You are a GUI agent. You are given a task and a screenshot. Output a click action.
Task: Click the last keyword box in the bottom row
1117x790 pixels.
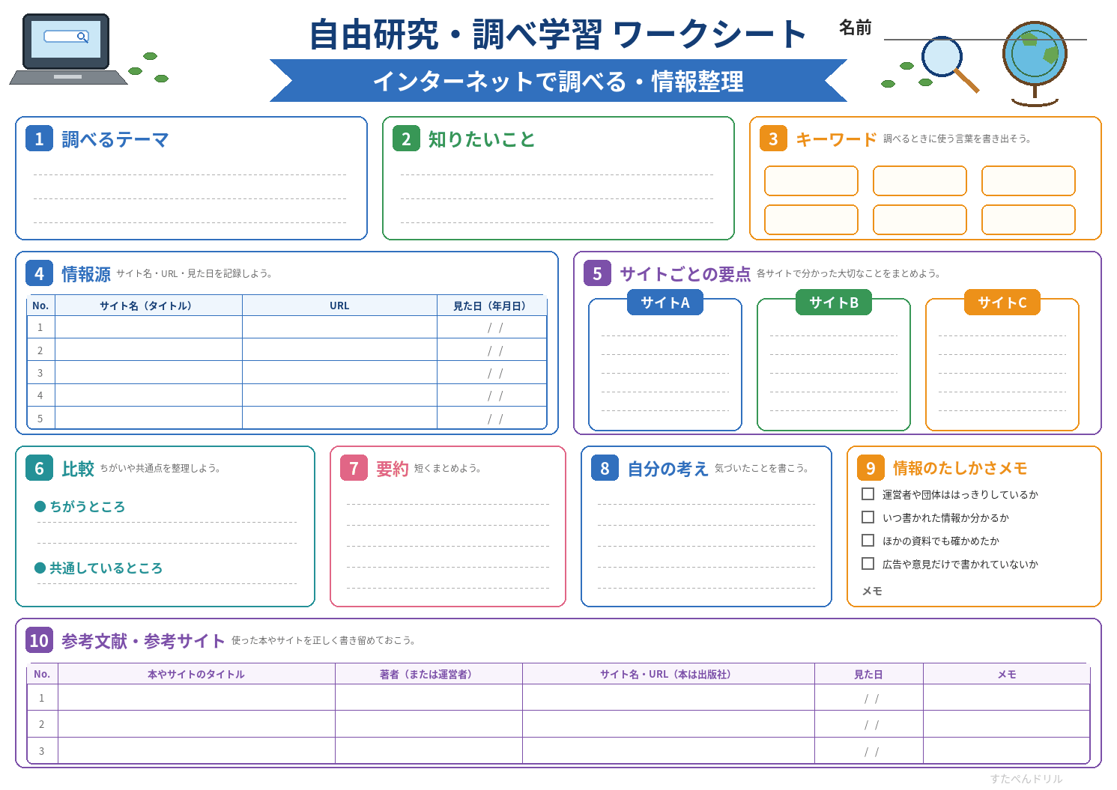point(1029,220)
